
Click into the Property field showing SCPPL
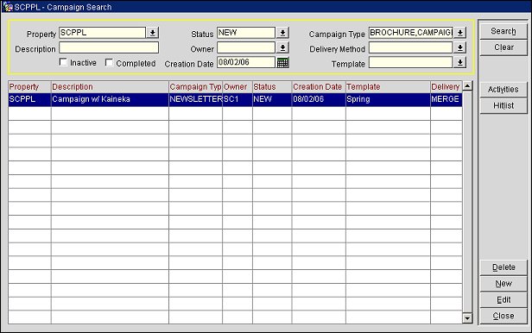coord(102,33)
